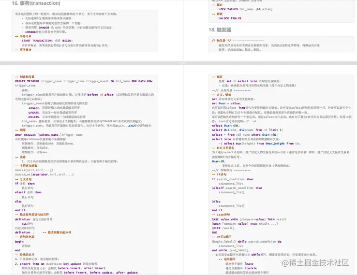
Task: Click the '[elseif search_condition then' line
Action: point(237,188)
